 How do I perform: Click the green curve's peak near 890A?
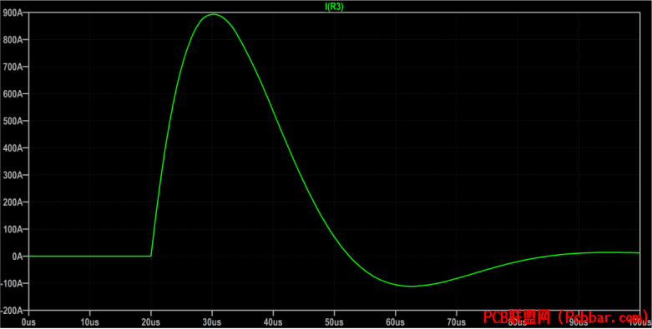click(x=214, y=14)
